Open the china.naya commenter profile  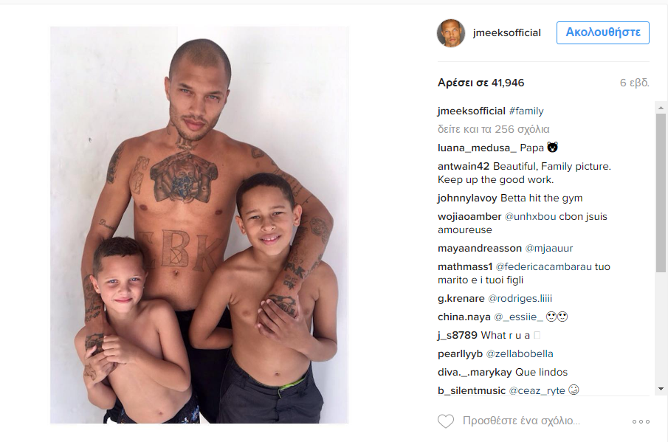pos(464,317)
